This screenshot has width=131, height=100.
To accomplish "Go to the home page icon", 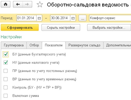I will [6, 4].
